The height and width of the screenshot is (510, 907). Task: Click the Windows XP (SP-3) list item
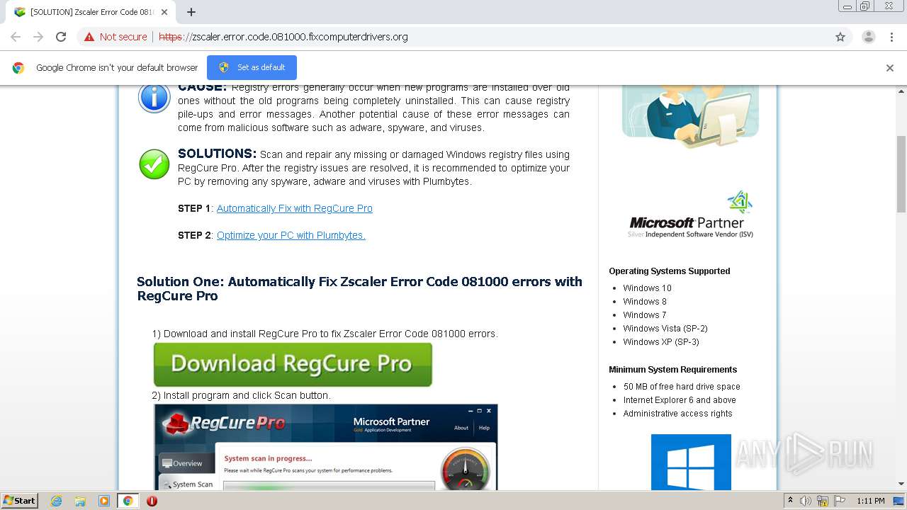click(661, 342)
